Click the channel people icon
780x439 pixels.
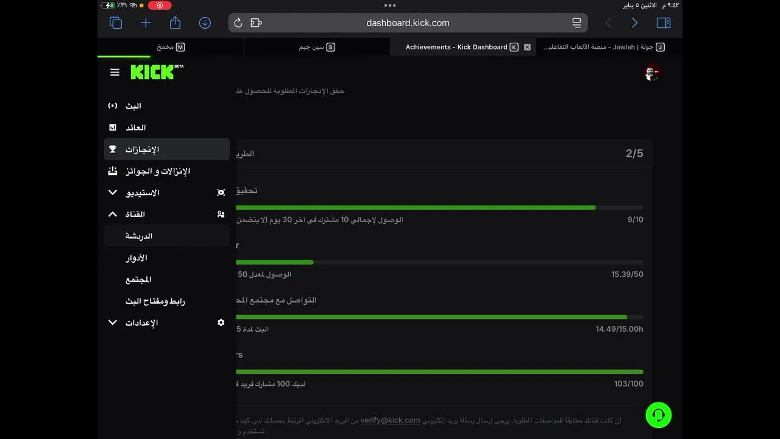(221, 214)
